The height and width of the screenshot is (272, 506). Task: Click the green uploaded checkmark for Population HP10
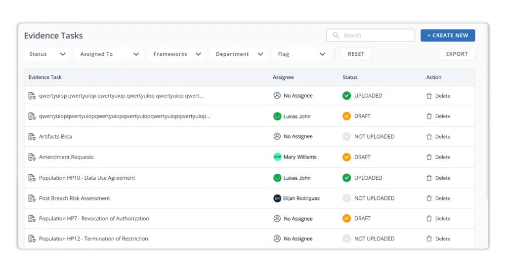(x=346, y=178)
